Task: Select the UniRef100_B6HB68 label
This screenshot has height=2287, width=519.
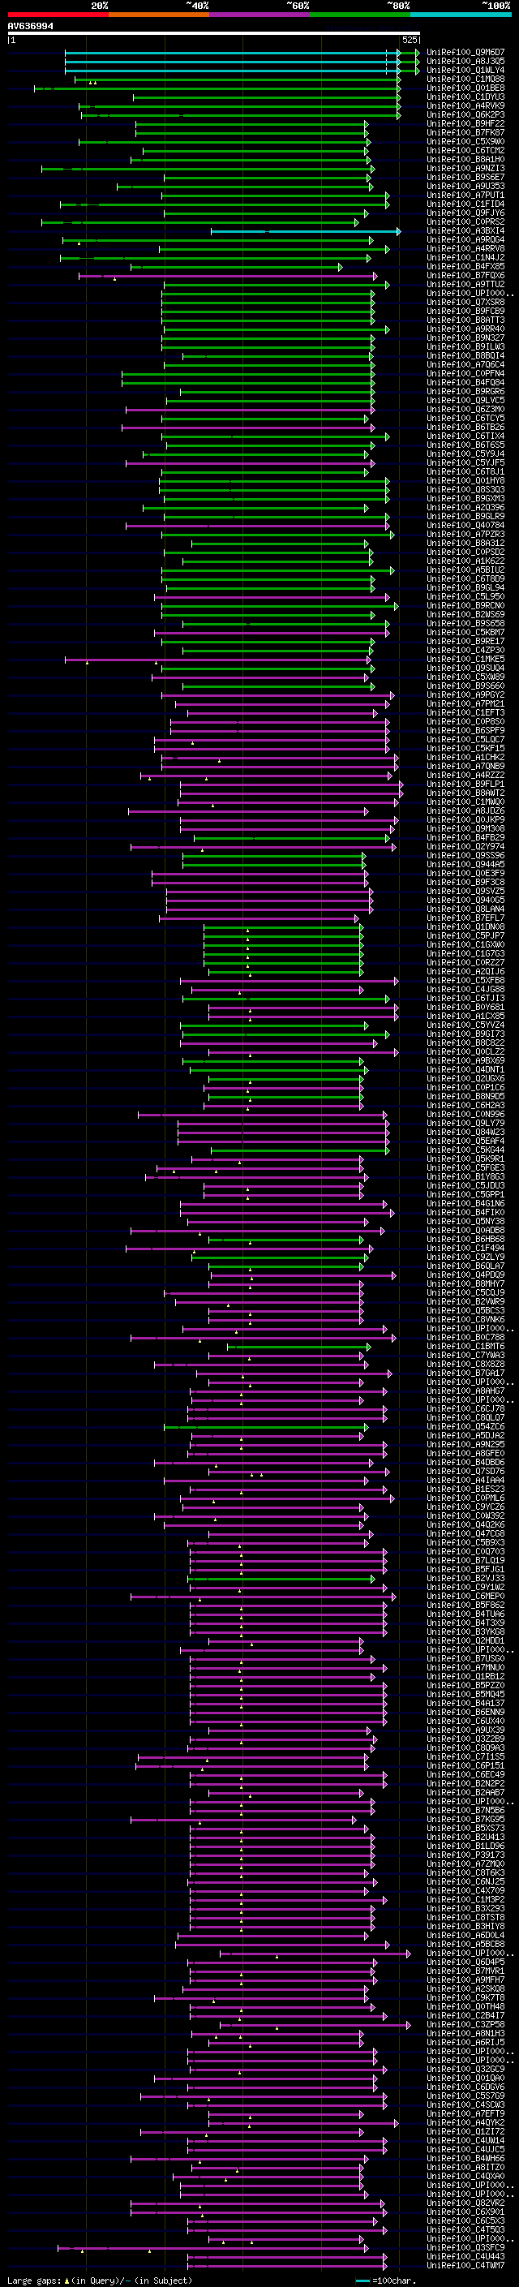Action: click(465, 1239)
